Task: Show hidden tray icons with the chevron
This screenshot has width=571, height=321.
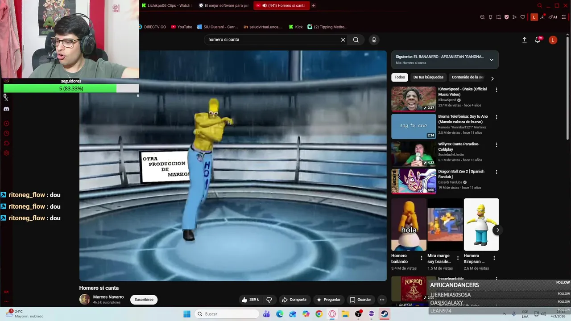Action: [505, 314]
